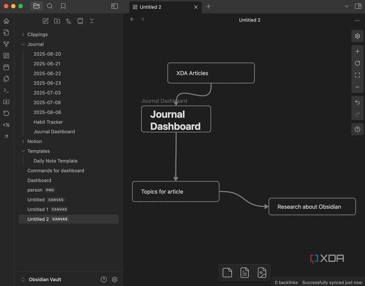Close the Untitled 2 tab

point(196,7)
